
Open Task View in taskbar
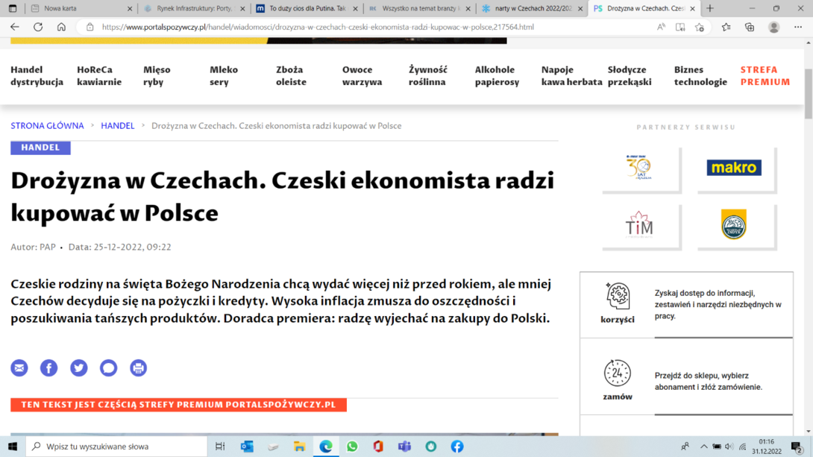click(220, 446)
